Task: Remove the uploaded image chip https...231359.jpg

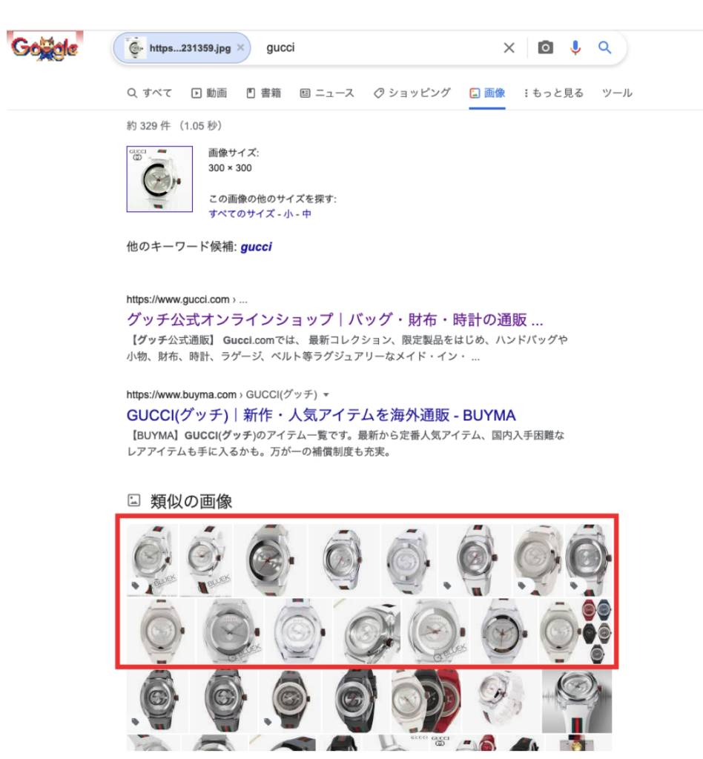Action: tap(240, 47)
